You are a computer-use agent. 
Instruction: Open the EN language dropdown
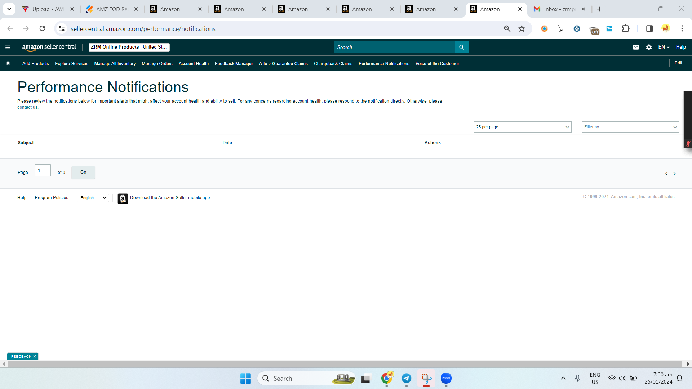[664, 47]
